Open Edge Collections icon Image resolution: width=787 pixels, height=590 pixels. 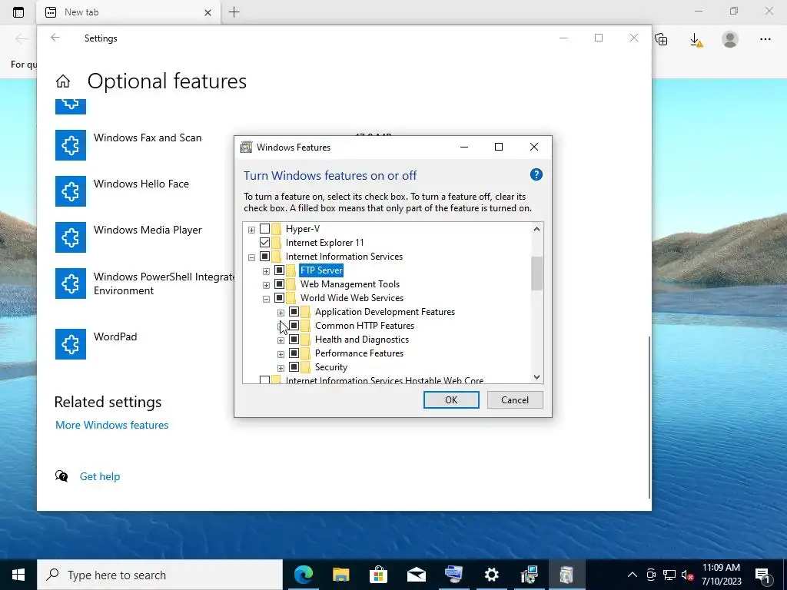point(662,39)
